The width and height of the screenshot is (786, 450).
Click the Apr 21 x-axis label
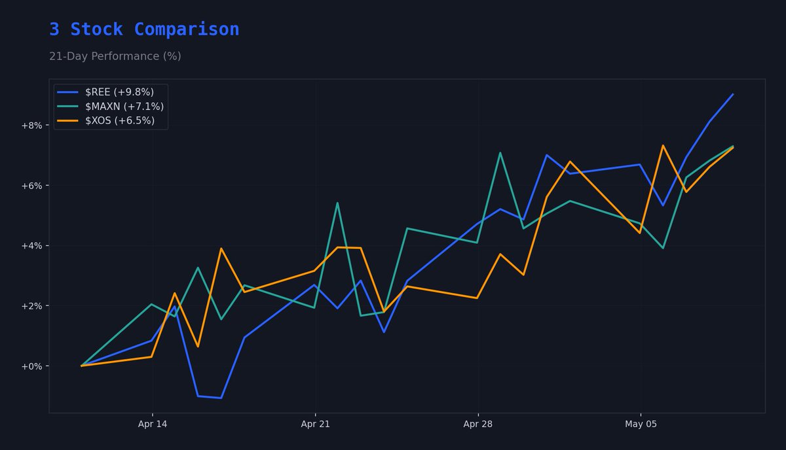coord(315,424)
